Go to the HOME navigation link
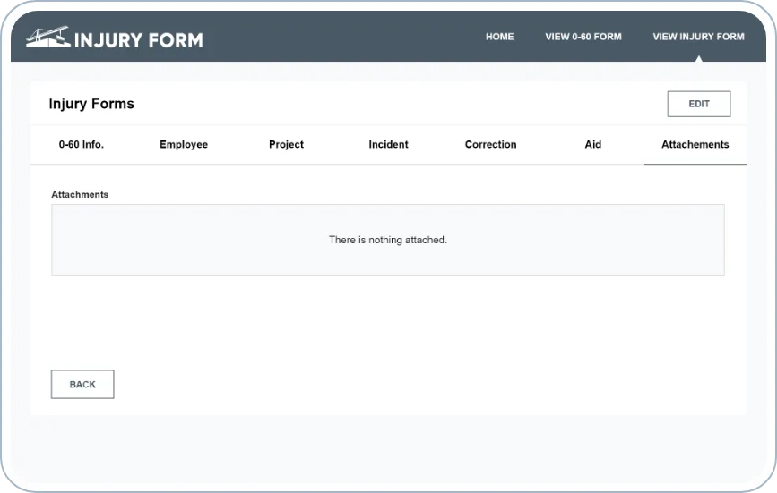Screen dimensions: 777x493 pos(499,37)
